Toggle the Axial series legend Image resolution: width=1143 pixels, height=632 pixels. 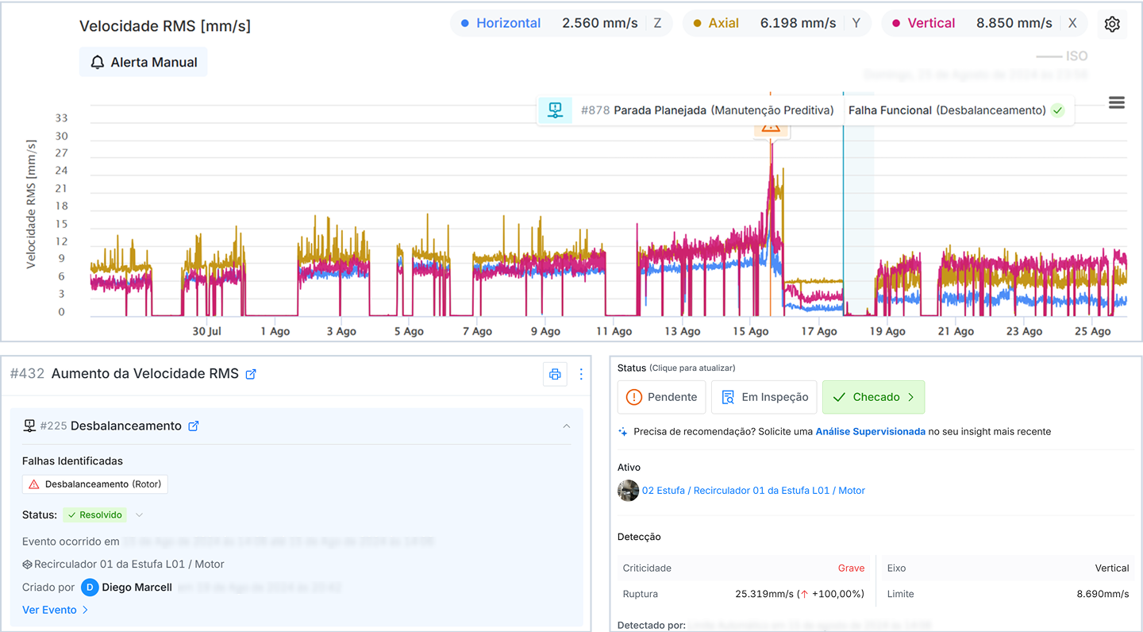point(716,23)
